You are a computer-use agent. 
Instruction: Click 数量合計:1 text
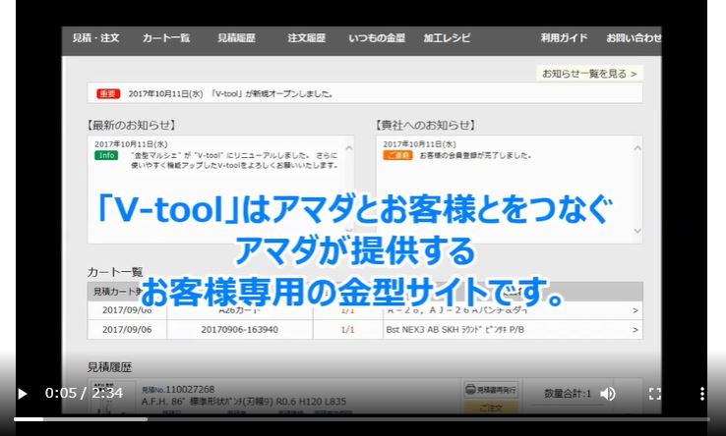coord(568,394)
